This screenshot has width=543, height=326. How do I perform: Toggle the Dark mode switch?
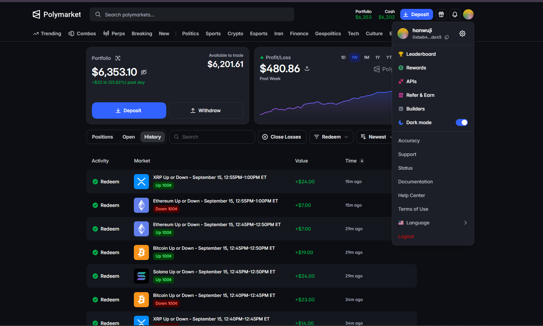point(462,122)
